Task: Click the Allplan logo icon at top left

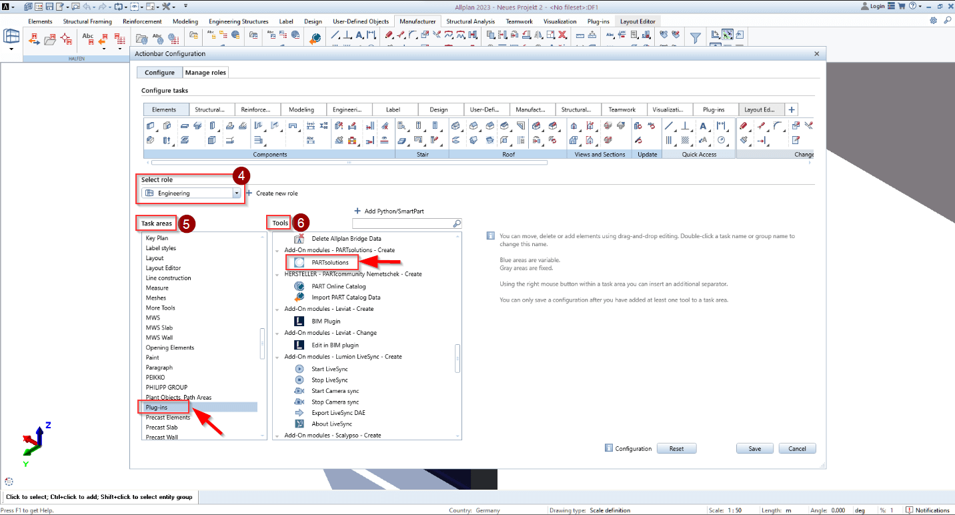Action: (x=6, y=6)
